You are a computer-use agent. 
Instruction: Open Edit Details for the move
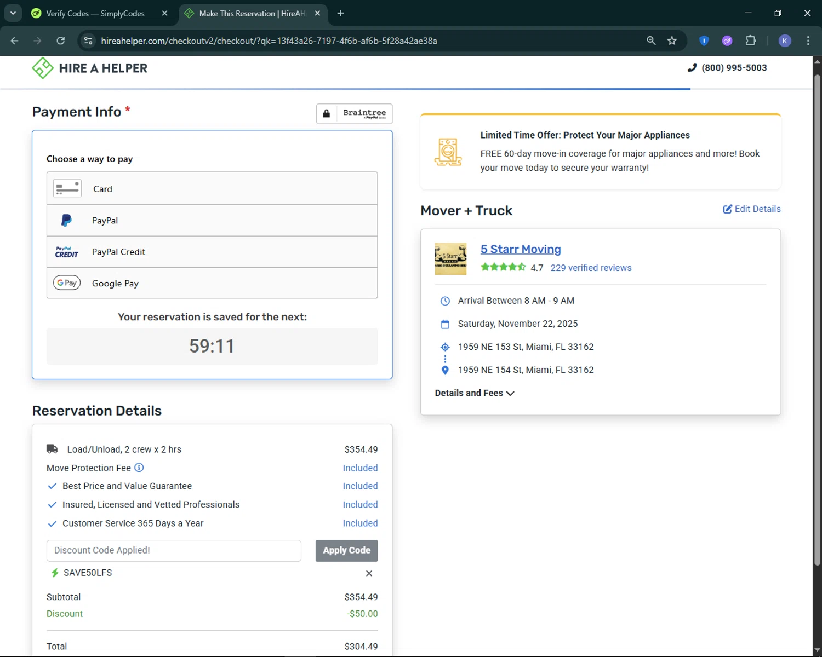coord(752,209)
